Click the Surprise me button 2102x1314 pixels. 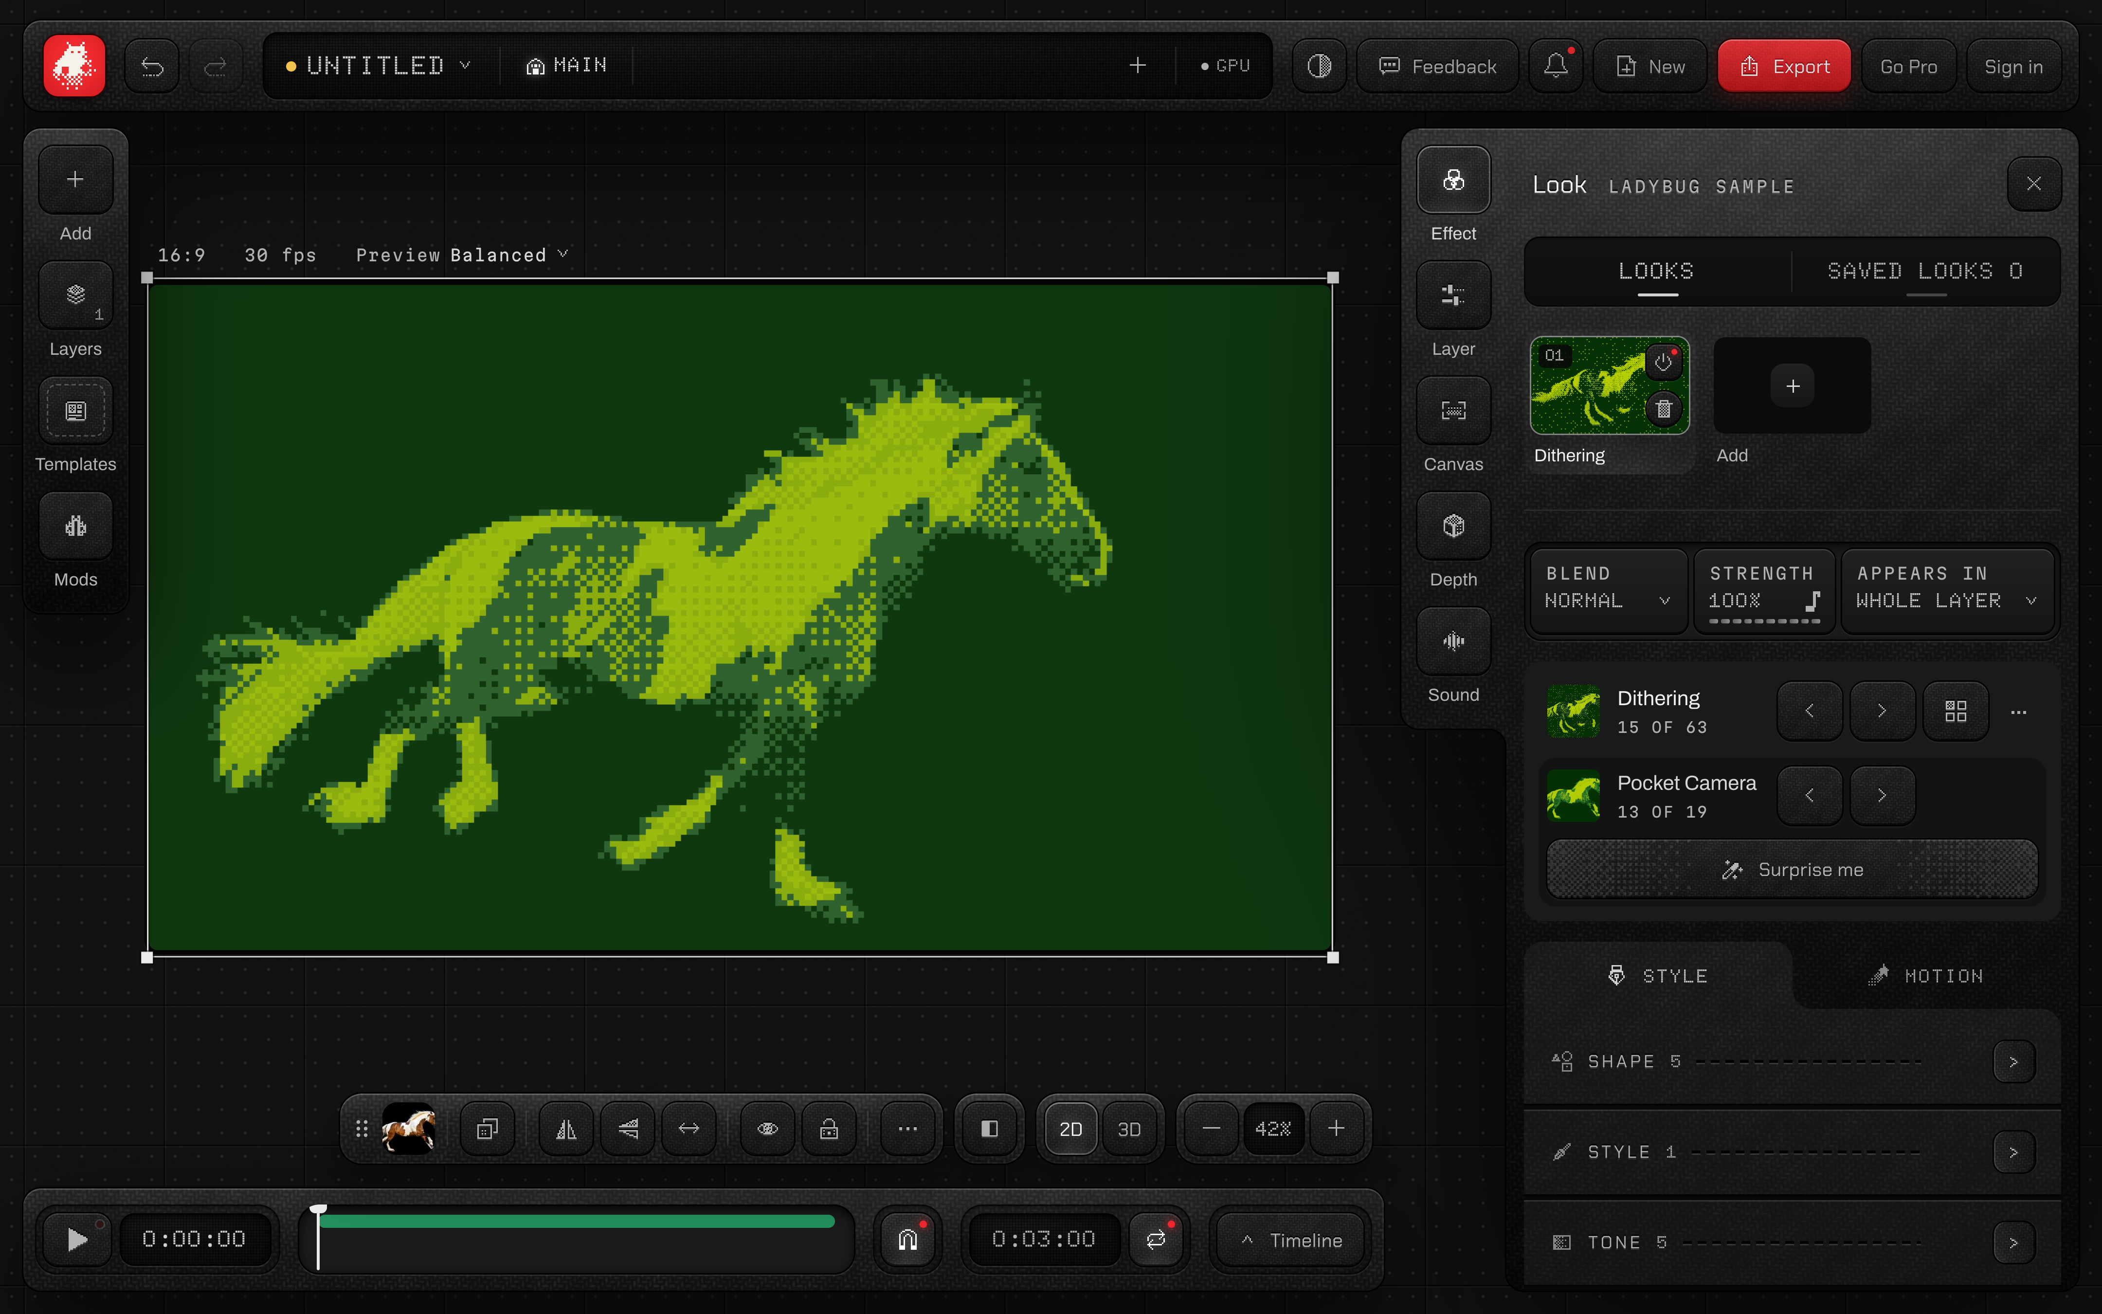tap(1792, 870)
